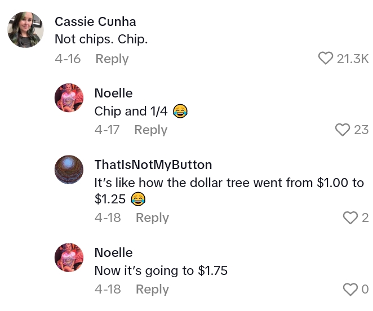Like Cassie Cunha's comment with the heart
This screenshot has height=311, width=373.
(326, 59)
